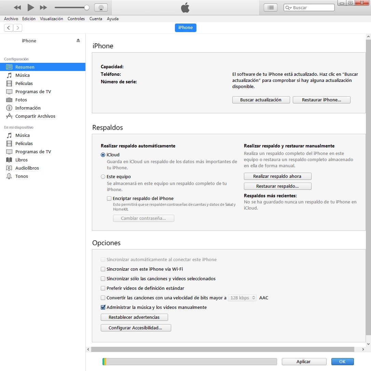Click the play button in the toolbar
371x371 pixels.
pos(31,8)
